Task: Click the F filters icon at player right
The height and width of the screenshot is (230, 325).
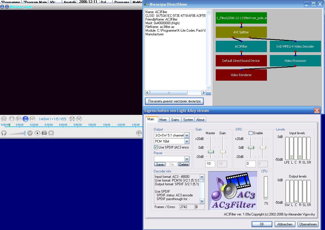Action: tap(139, 133)
